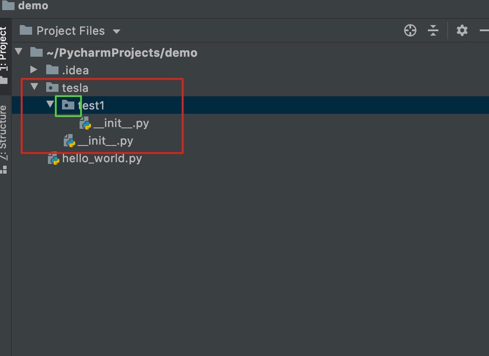Screen dimensions: 489x356
Task: Click the hello_world.py Python file icon
Action: (x=54, y=159)
